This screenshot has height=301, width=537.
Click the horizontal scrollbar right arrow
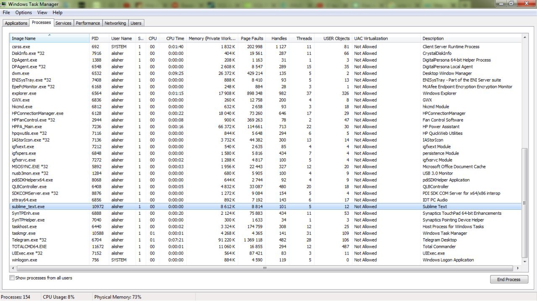(x=518, y=268)
